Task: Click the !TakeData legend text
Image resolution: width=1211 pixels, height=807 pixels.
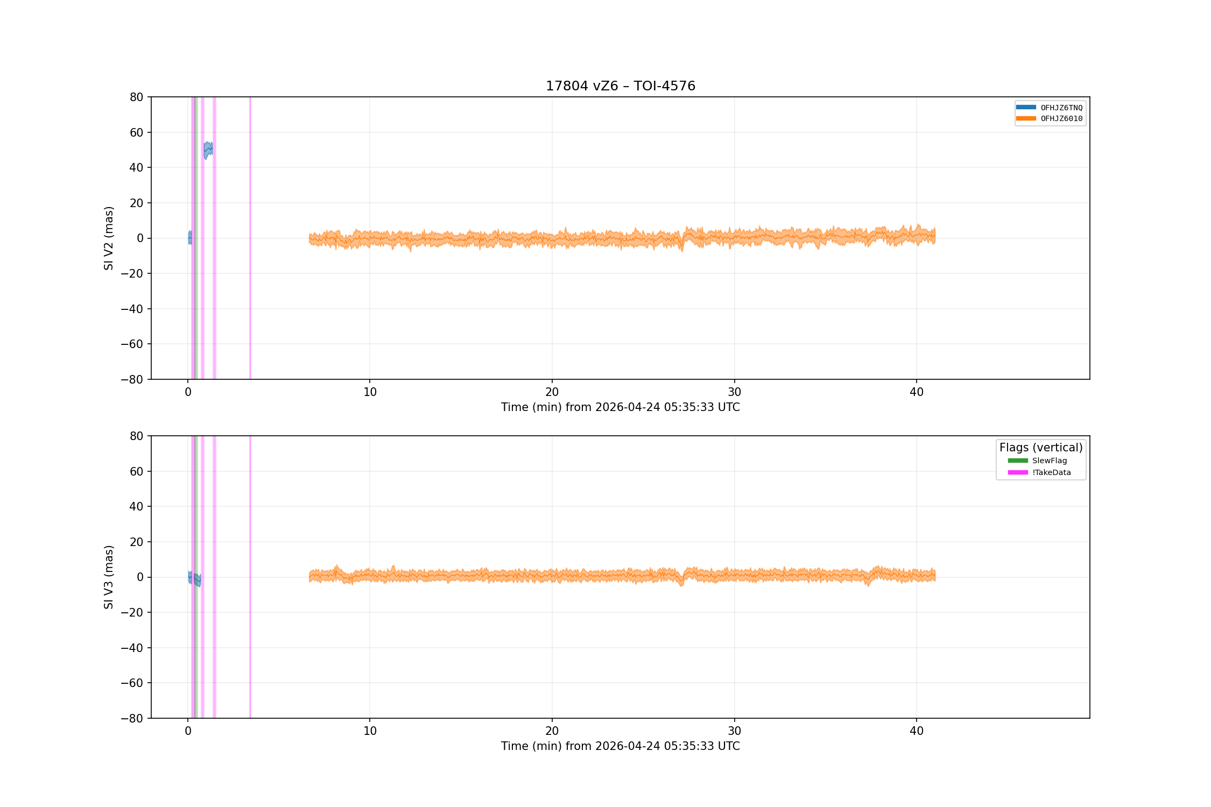Action: [x=1052, y=472]
